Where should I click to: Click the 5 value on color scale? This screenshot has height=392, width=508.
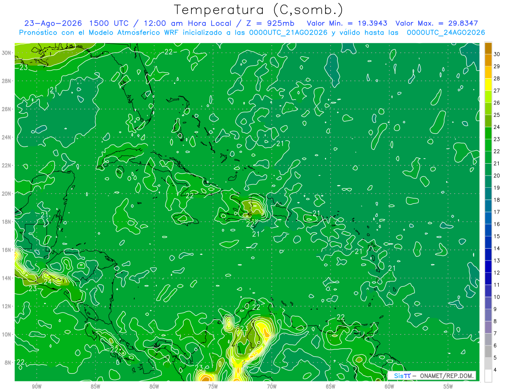[x=495, y=358]
